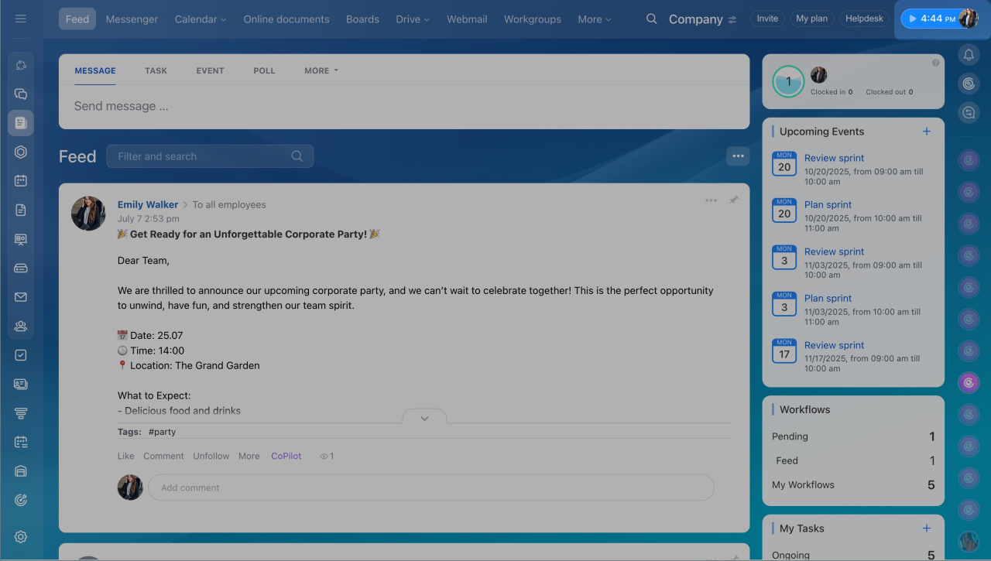Open the Calendar dropdown in top menu
The width and height of the screenshot is (991, 561).
coord(201,19)
